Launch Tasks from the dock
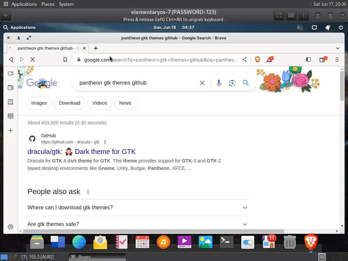 click(x=121, y=242)
